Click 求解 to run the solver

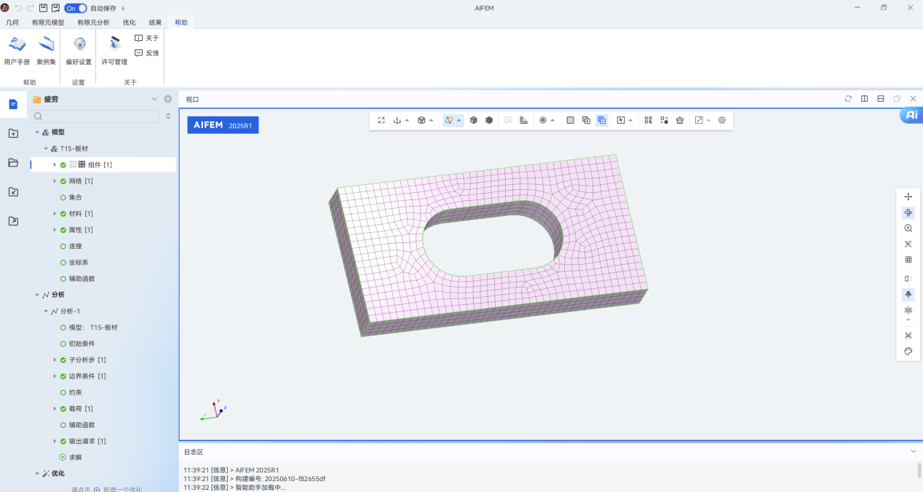tap(76, 457)
